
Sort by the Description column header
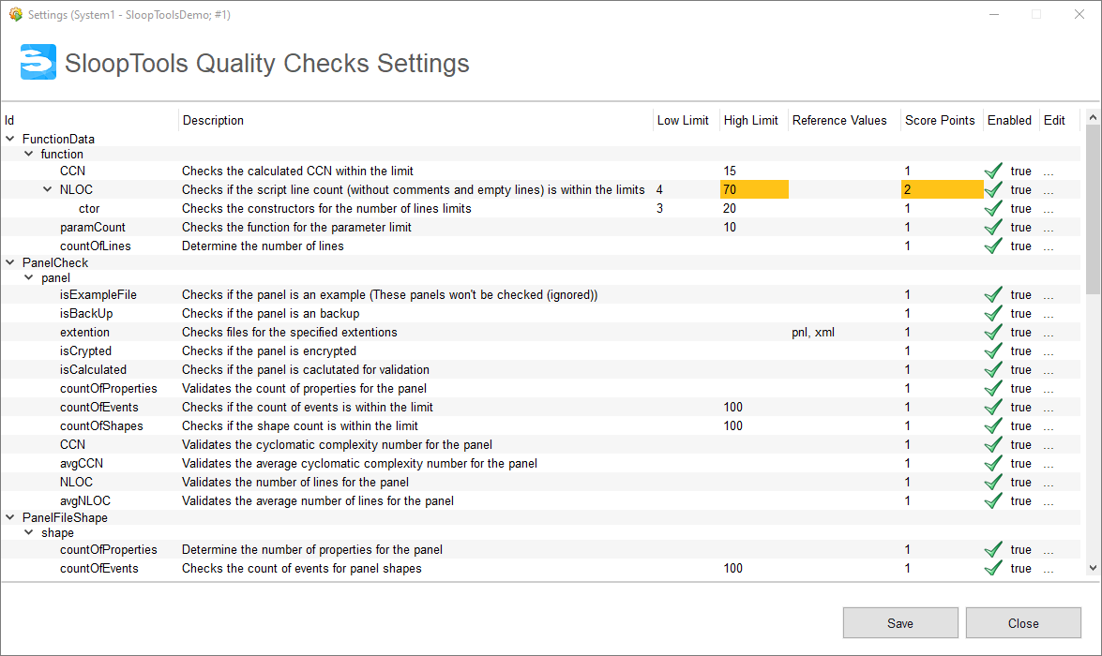point(415,120)
